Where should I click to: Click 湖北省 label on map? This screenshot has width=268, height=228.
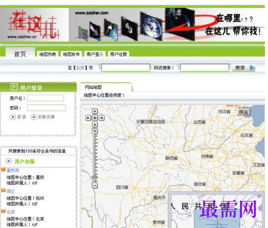tap(200, 184)
